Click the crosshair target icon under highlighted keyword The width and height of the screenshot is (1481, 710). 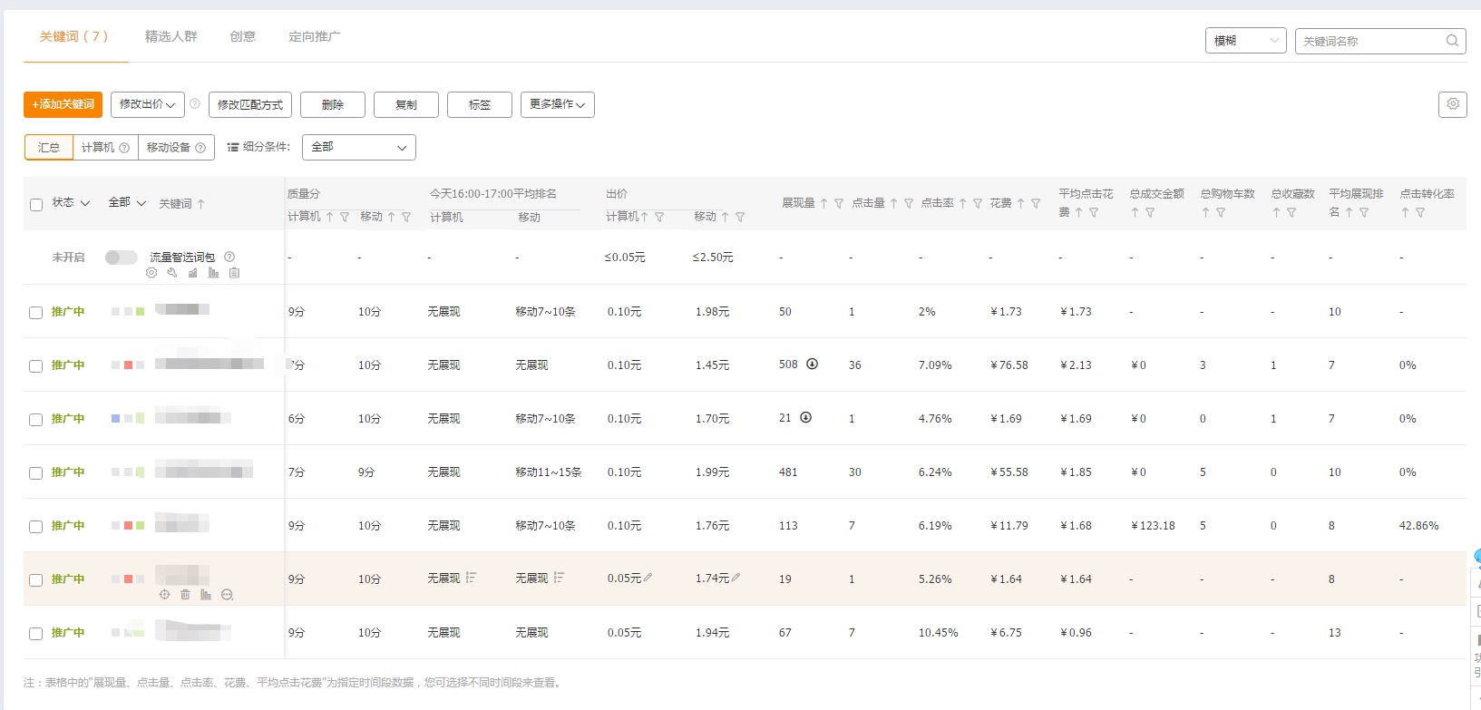(164, 595)
